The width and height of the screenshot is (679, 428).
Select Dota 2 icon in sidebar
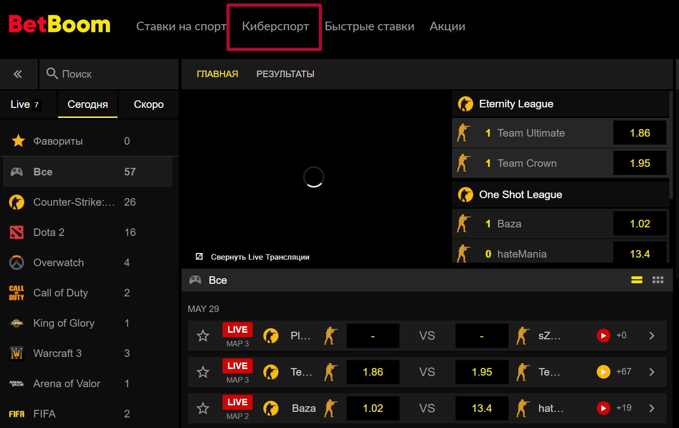(17, 232)
